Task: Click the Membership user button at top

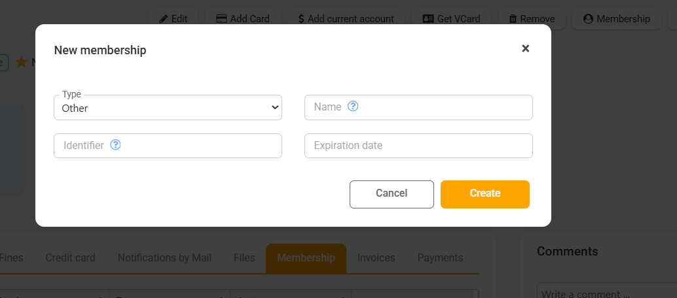Action: tap(616, 19)
